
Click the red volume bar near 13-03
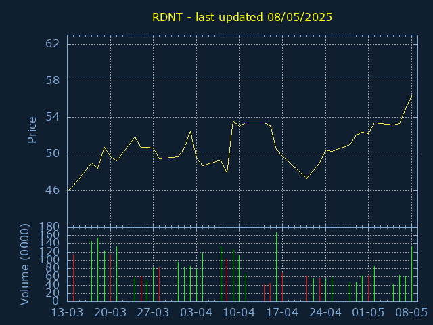pyautogui.click(x=74, y=278)
